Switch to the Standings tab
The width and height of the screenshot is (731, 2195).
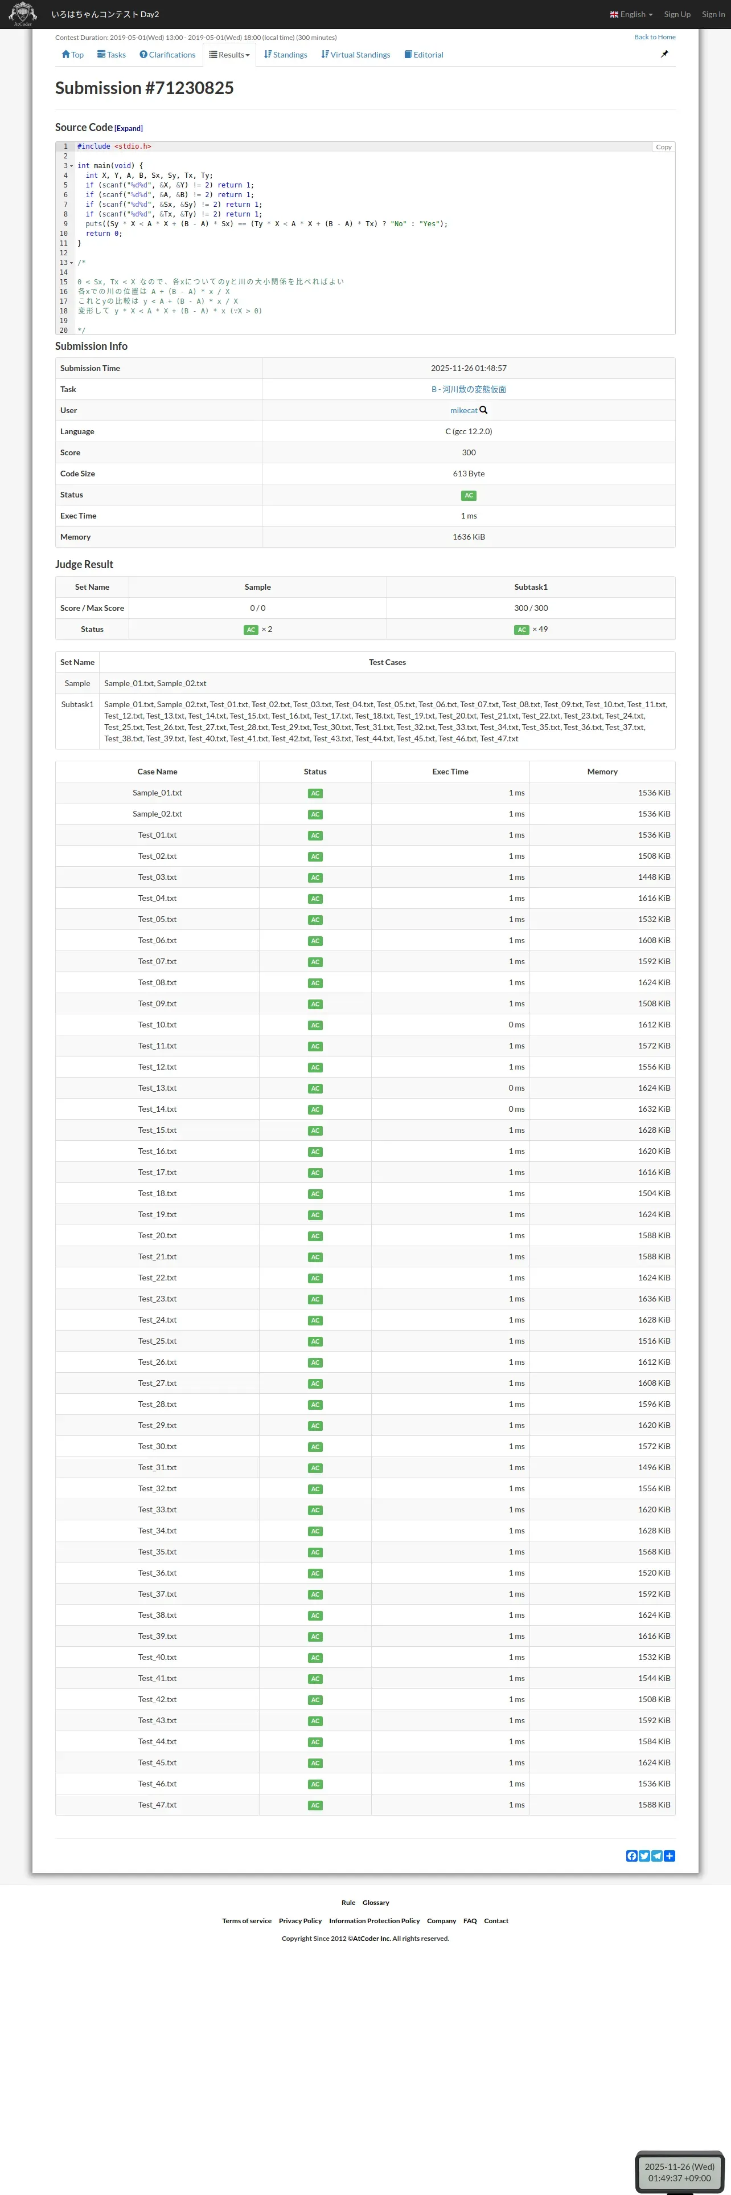286,55
